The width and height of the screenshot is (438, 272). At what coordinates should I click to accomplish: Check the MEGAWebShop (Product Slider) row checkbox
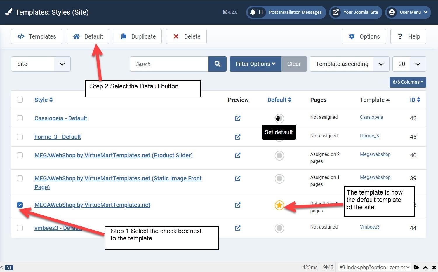pyautogui.click(x=20, y=155)
